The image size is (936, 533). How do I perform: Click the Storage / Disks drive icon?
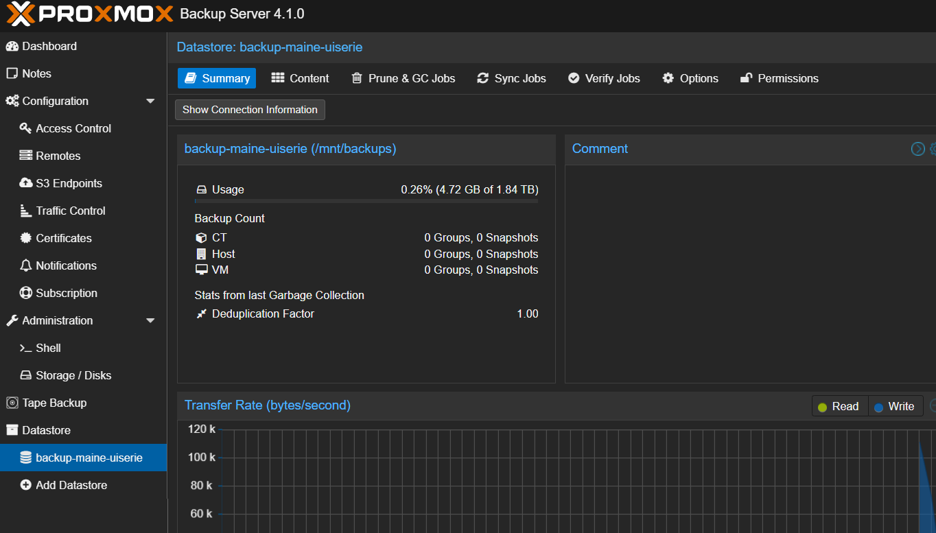point(26,375)
